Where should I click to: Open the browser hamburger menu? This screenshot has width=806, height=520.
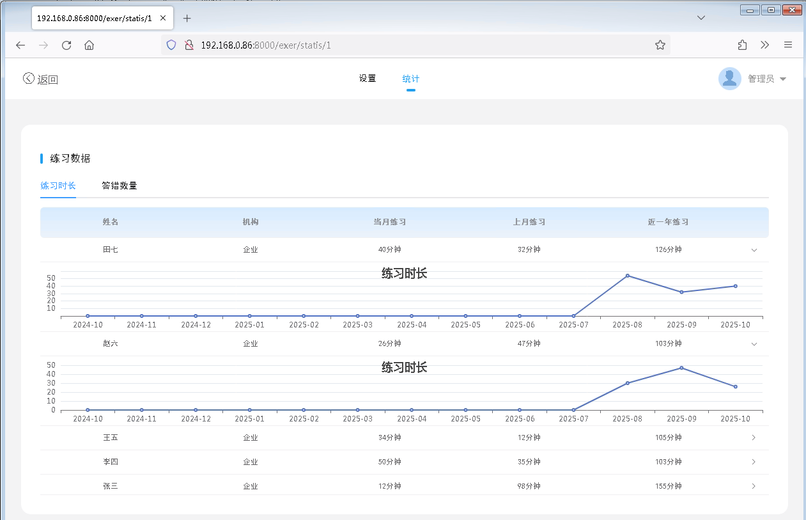(788, 45)
